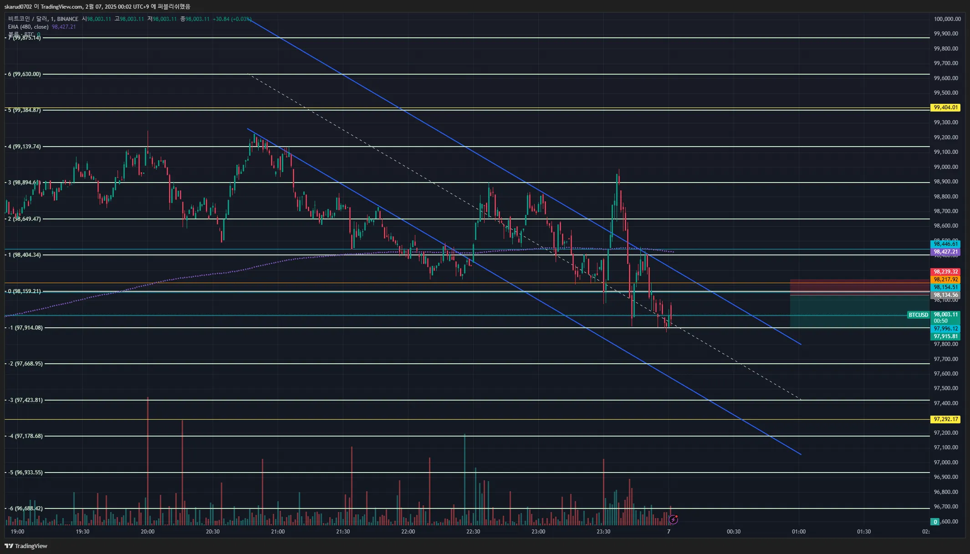The width and height of the screenshot is (970, 554).
Task: Click the green 0 volume badge on the price axis
Action: pos(935,522)
